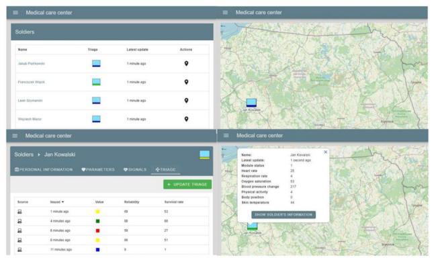438x260 pixels.
Task: Click 'Respiration rate' label in popup
Action: coord(255,176)
